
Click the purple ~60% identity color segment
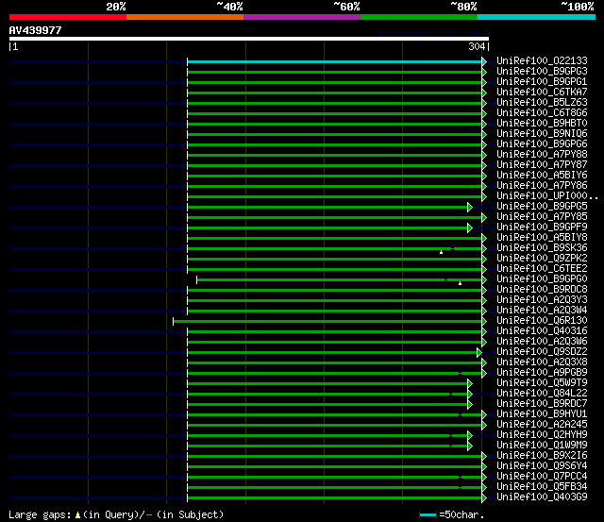click(x=302, y=17)
